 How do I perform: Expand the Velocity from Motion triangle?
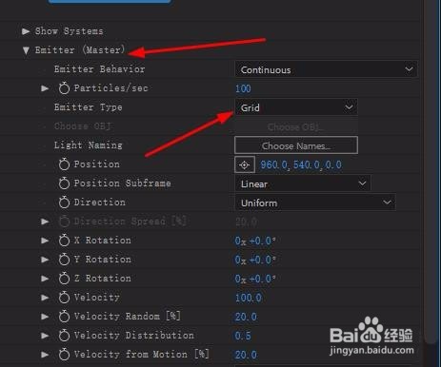point(45,355)
